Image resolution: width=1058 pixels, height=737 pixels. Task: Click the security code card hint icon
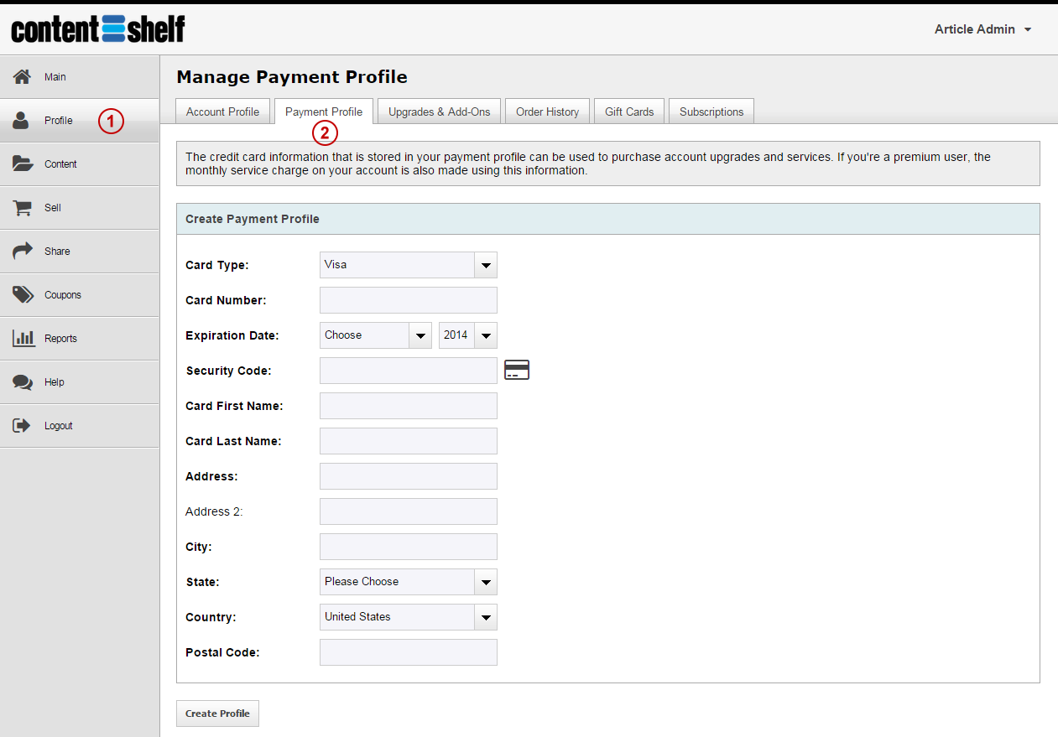pyautogui.click(x=517, y=370)
